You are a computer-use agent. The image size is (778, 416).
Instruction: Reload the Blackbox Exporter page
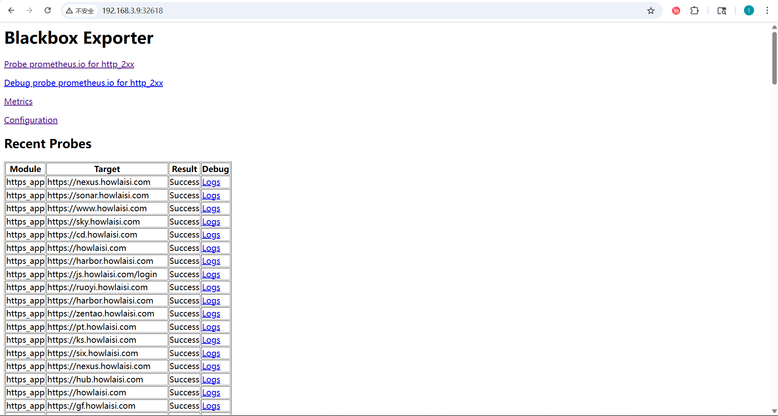pos(47,11)
